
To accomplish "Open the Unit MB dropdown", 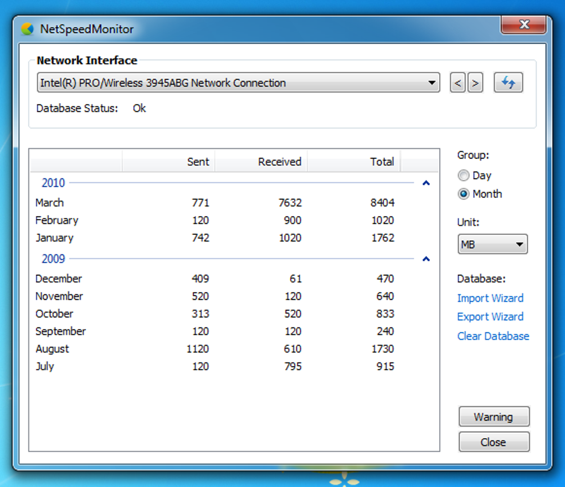I will click(492, 244).
